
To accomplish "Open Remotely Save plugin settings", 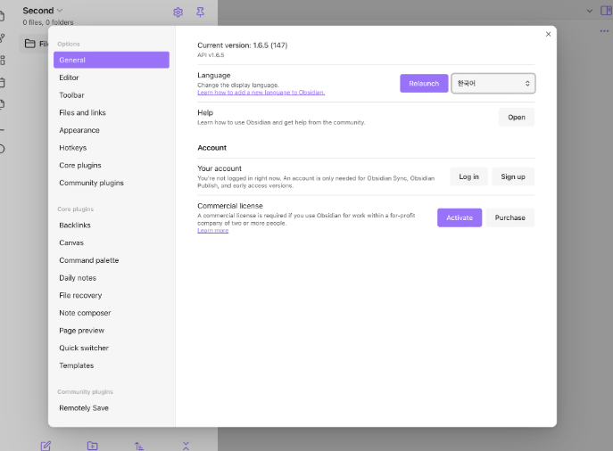I will [x=112, y=407].
